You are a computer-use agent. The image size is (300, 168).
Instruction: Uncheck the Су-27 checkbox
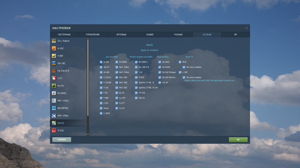tap(117, 103)
